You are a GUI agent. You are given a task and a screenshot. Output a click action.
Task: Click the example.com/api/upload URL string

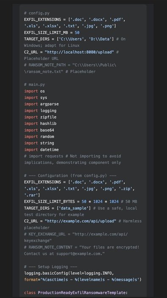(81, 221)
